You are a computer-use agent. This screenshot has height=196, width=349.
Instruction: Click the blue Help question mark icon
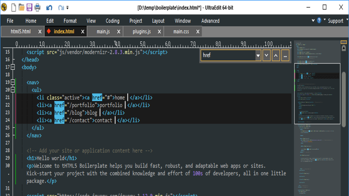pos(319,20)
